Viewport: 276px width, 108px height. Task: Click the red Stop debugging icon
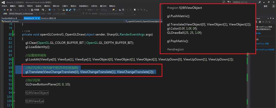coord(7,10)
